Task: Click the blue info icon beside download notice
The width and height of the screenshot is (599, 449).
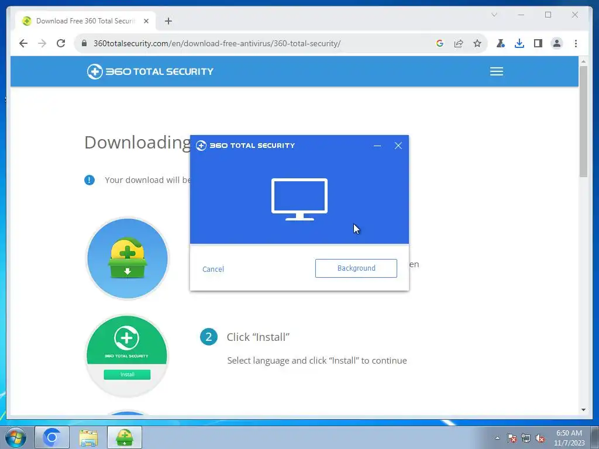Action: pos(89,180)
